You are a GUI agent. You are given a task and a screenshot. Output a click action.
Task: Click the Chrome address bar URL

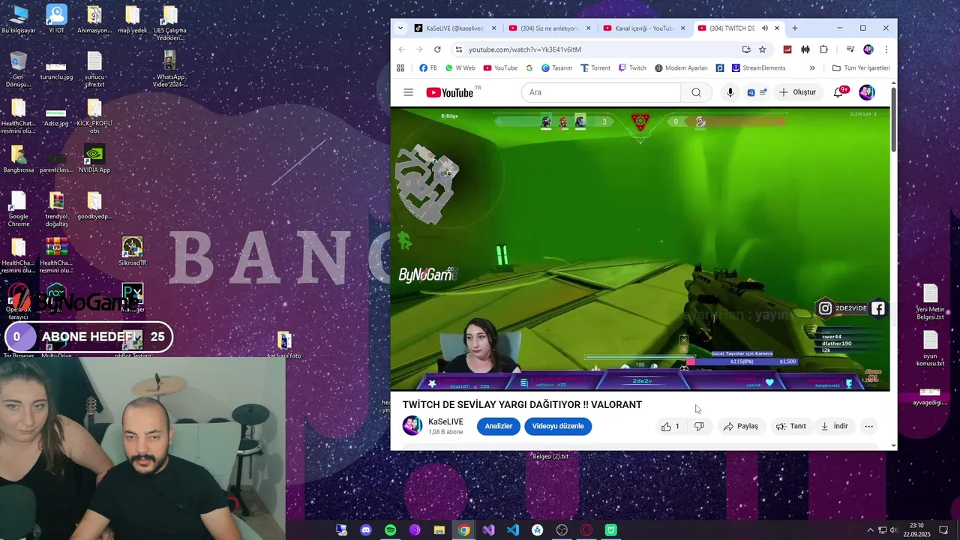coord(525,49)
